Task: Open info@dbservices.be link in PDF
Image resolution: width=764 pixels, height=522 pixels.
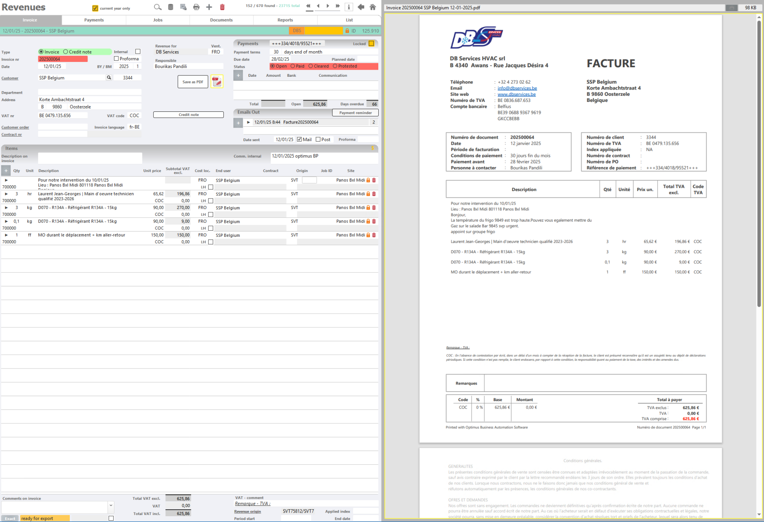Action: [x=517, y=88]
